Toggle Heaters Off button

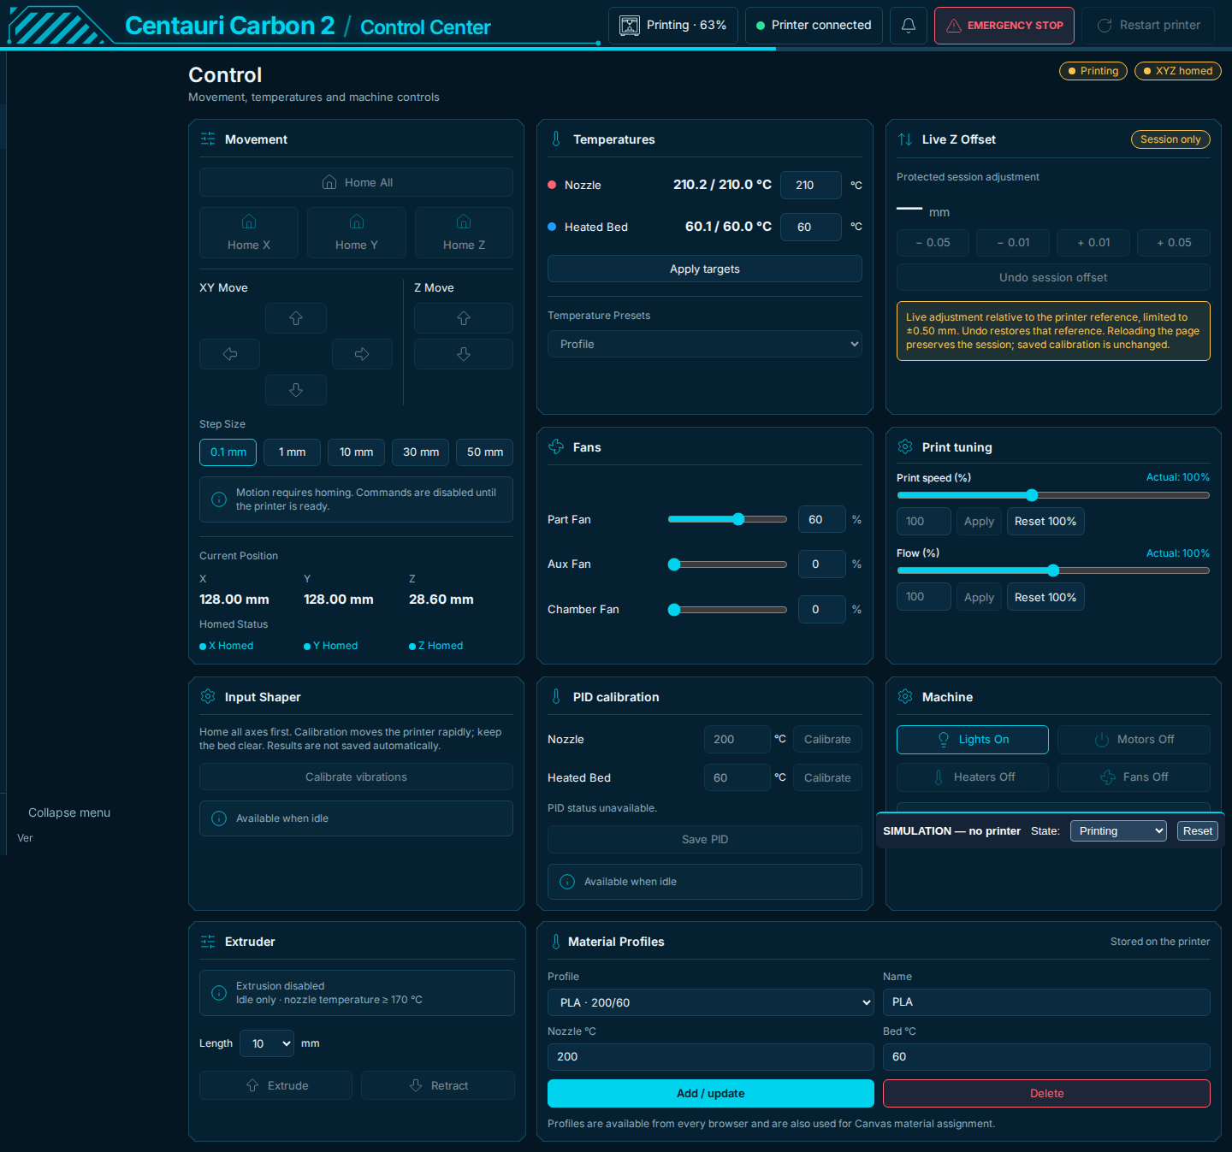coord(973,777)
